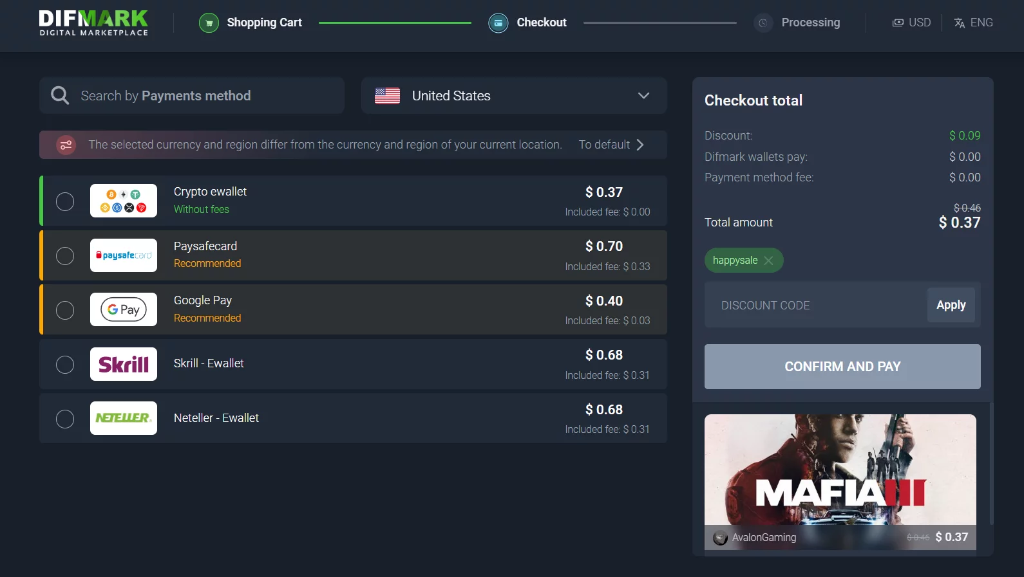Click the Discount $ 0.09 value
The image size is (1024, 577).
point(965,136)
